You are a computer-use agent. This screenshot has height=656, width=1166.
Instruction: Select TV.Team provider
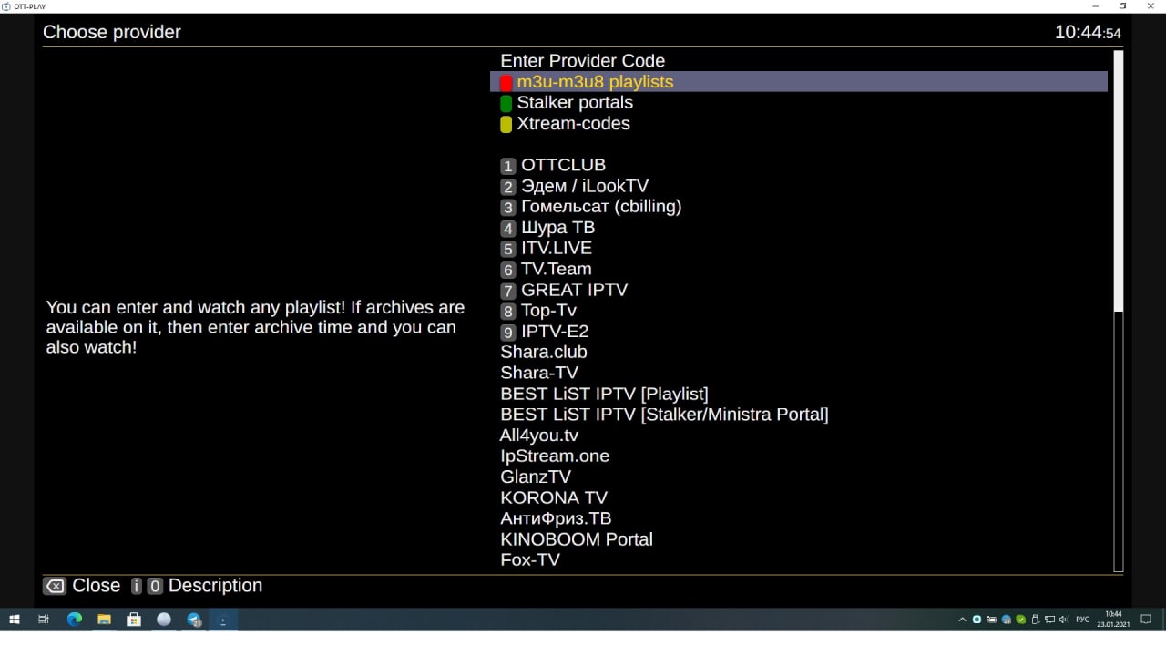557,269
